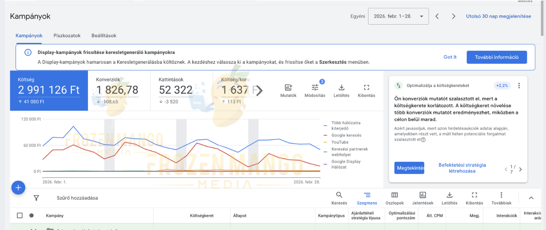The width and height of the screenshot is (546, 230).
Task: Switch to the Piszkozatok tab
Action: click(67, 36)
